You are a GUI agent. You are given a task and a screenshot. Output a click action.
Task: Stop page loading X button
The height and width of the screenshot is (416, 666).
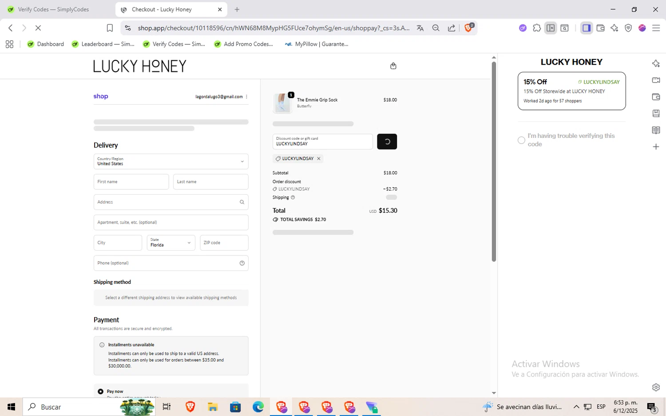(38, 28)
